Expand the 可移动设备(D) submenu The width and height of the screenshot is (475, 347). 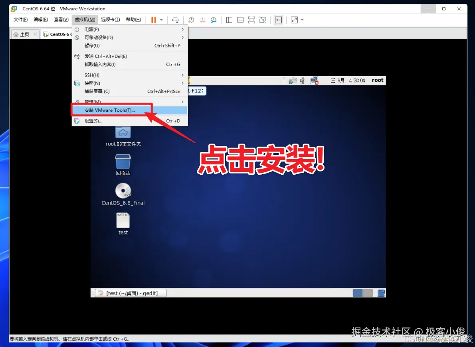coord(130,37)
